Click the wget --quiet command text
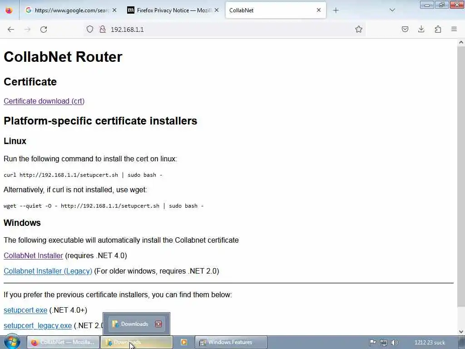Viewport: 465px width, 349px height. tap(104, 206)
